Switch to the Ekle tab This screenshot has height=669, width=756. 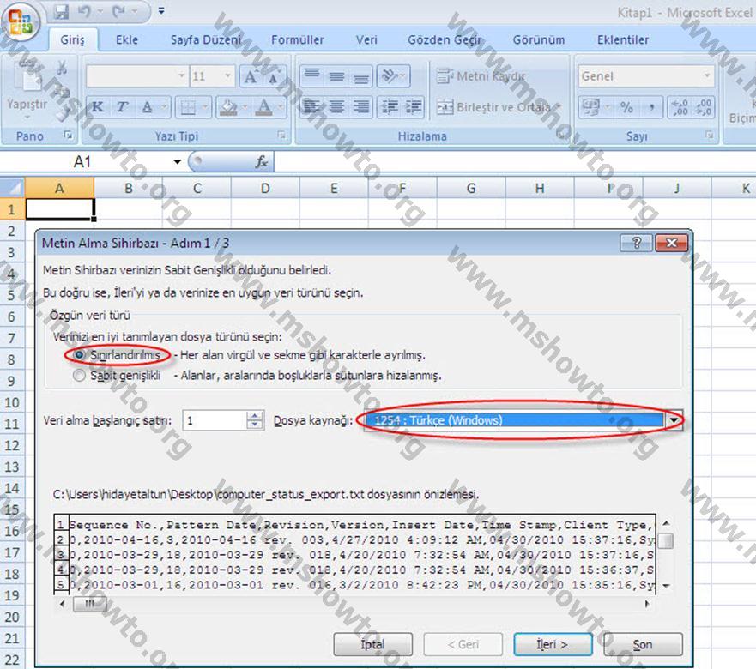(127, 40)
